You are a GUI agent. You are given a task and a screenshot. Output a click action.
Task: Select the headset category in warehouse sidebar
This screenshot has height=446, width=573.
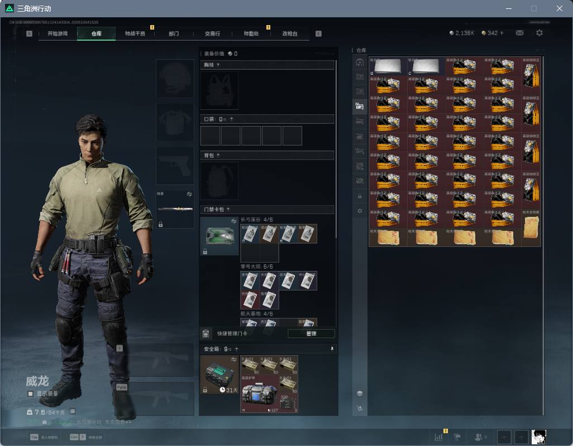[x=360, y=62]
